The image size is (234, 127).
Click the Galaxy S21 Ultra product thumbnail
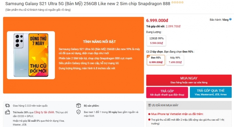click(x=31, y=55)
